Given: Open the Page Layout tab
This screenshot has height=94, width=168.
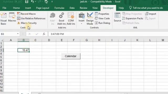Looking at the screenshot, I should 43,8.
